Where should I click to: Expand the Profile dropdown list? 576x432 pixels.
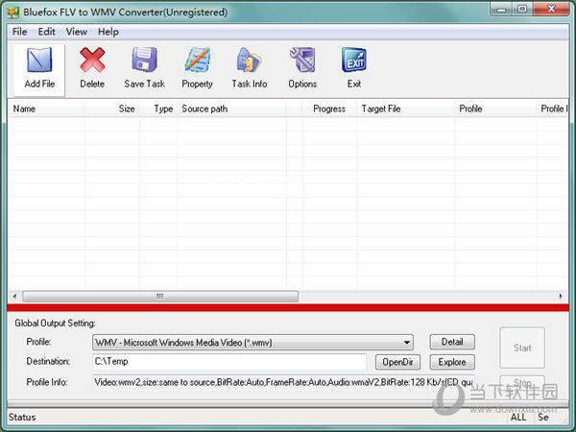407,343
